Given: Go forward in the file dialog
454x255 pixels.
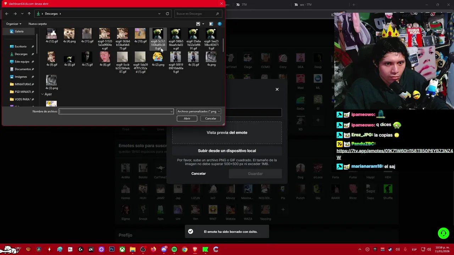Looking at the screenshot, I should (15, 13).
